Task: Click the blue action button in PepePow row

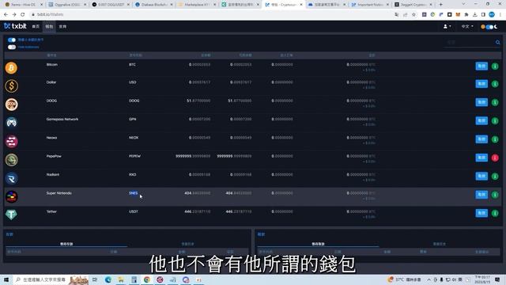Action: tap(481, 158)
